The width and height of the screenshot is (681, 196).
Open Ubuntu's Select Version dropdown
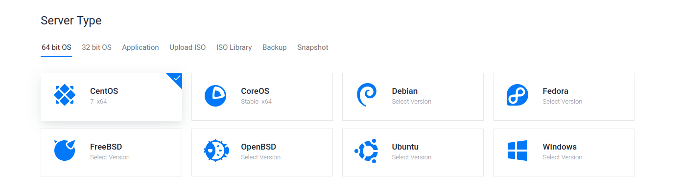pos(411,157)
